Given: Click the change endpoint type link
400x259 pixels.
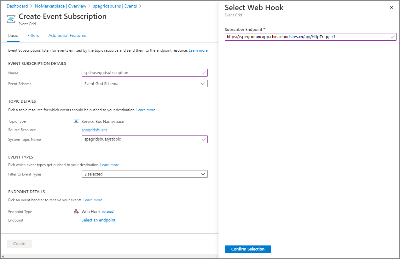Looking at the screenshot, I should pos(108,212).
